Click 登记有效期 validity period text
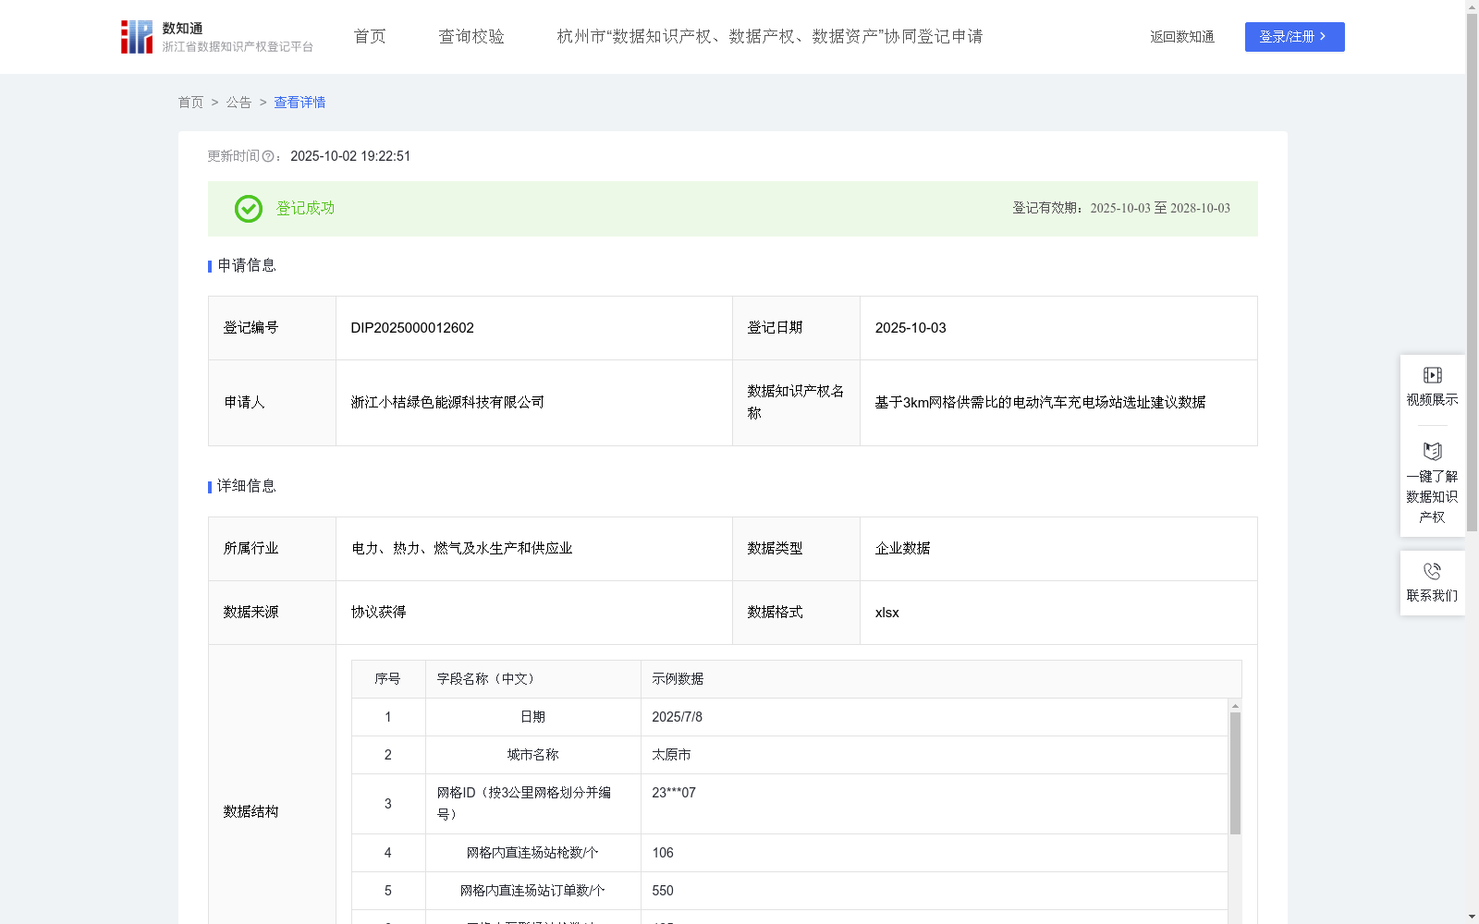The height and width of the screenshot is (924, 1479). (1121, 209)
